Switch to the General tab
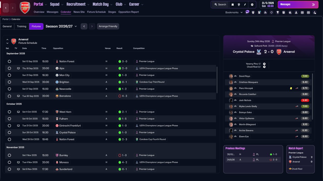323x181 pixels. click(x=7, y=26)
